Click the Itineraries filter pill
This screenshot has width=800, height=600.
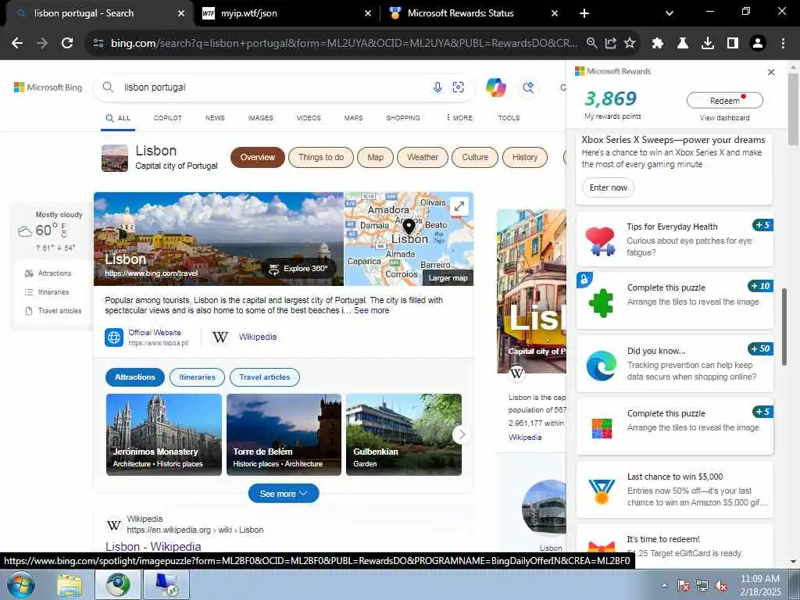coord(197,377)
